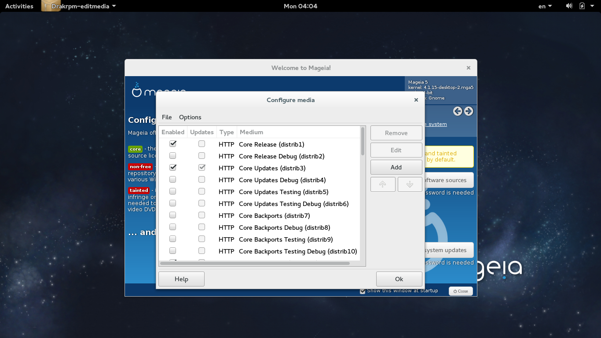Toggle Updates checkbox for Core Backports Debug (distrib8)

[202, 227]
